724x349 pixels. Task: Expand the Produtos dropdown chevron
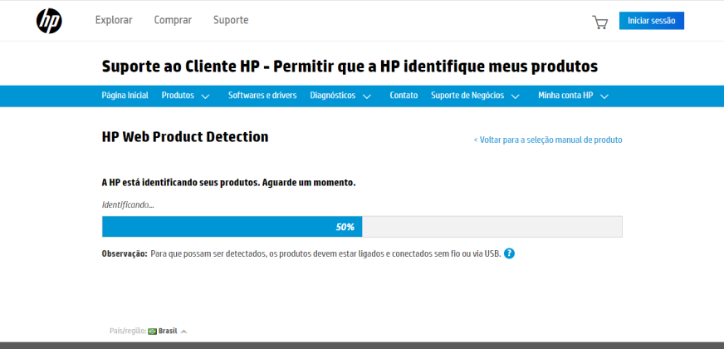pyautogui.click(x=205, y=96)
